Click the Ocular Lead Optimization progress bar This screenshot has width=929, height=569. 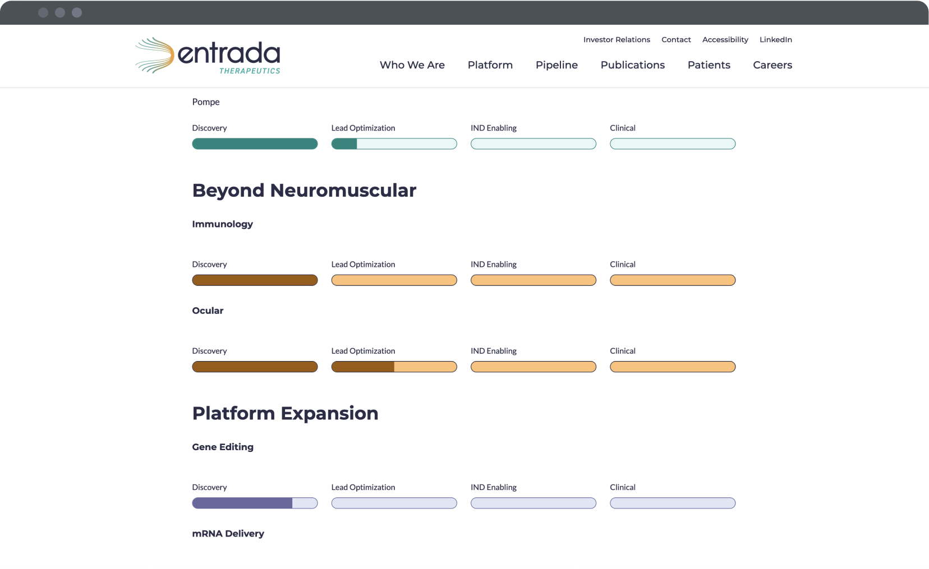(394, 367)
